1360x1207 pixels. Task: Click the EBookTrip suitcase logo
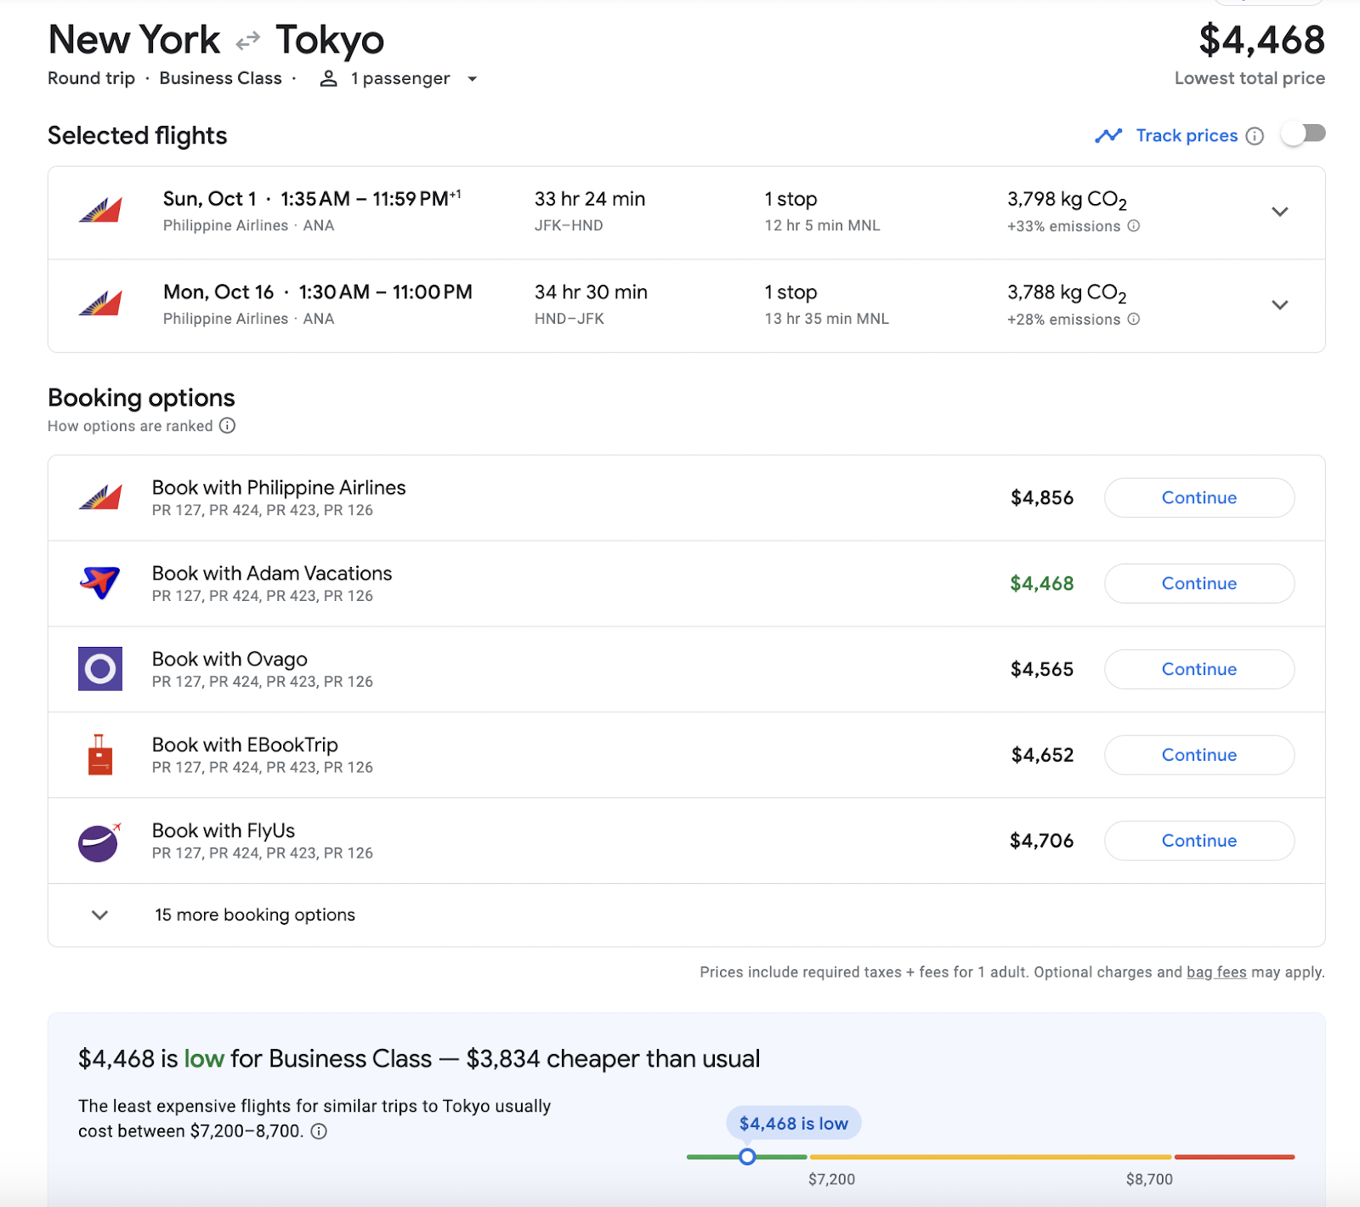click(100, 755)
